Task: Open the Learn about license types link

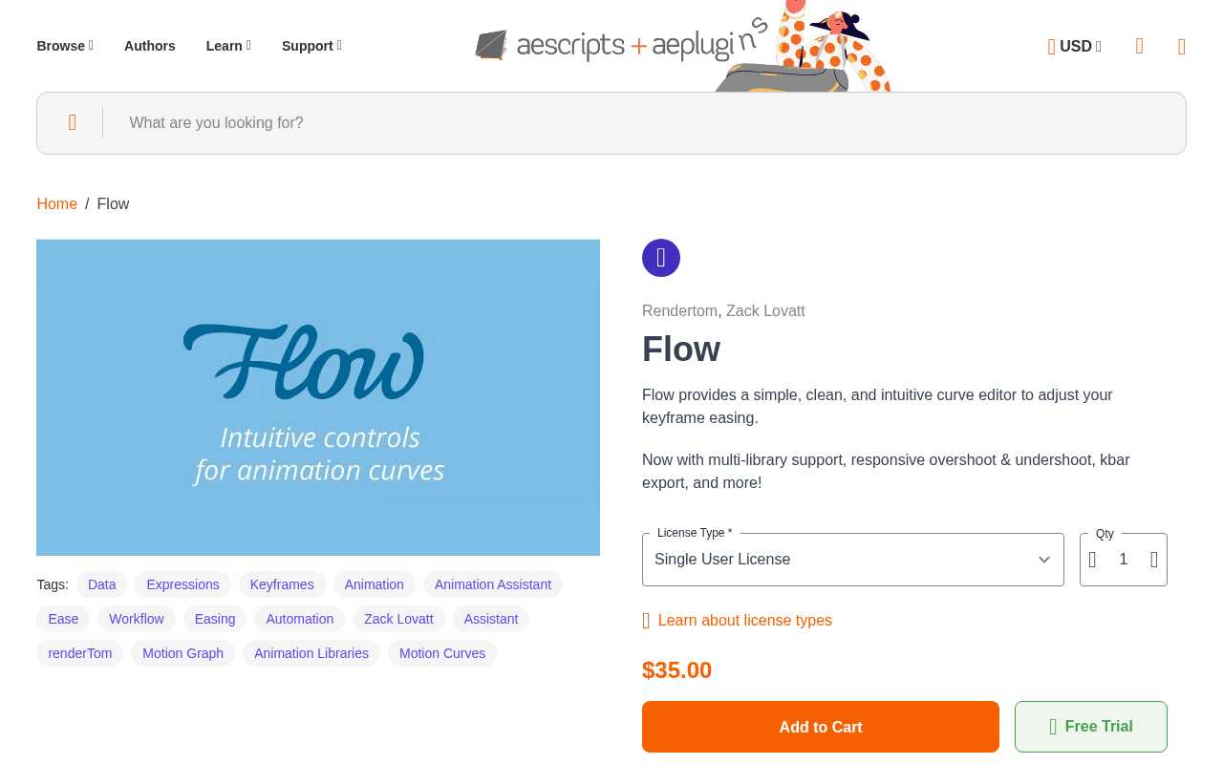Action: [x=744, y=620]
